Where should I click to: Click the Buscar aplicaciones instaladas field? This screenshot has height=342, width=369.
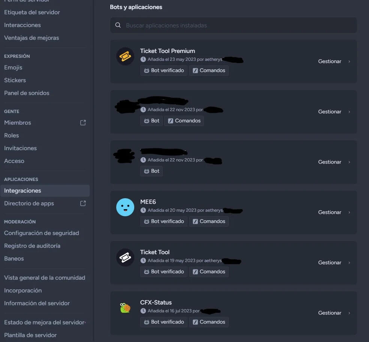pos(234,25)
